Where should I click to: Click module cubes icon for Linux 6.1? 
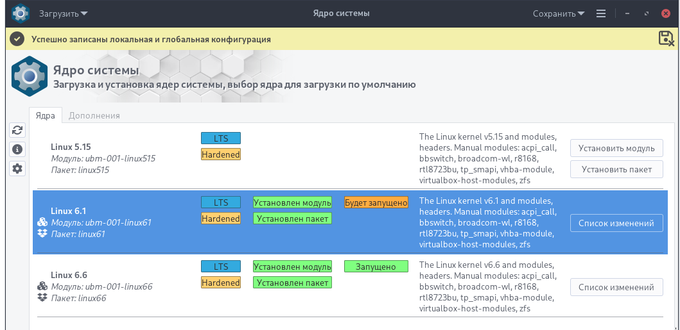coord(42,222)
